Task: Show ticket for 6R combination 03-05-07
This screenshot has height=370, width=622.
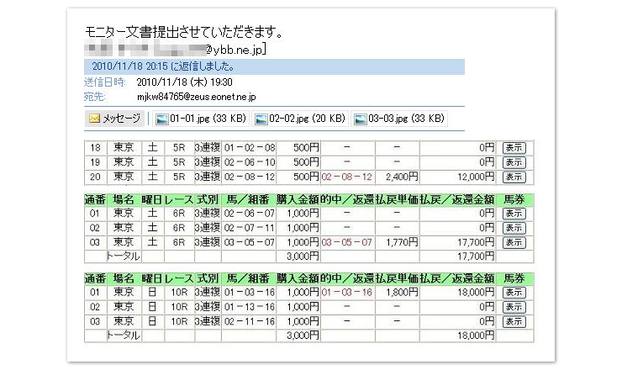Action: 513,242
